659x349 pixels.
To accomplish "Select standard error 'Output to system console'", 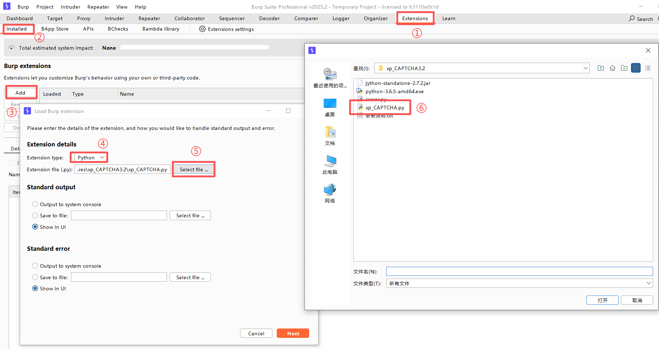I will point(35,266).
